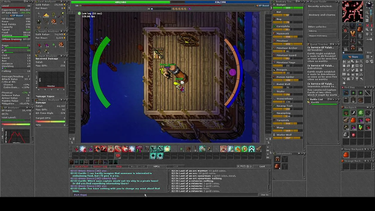Toggle the stand mode icon
Viewport: 375px width, 211px height.
[x=371, y=25]
